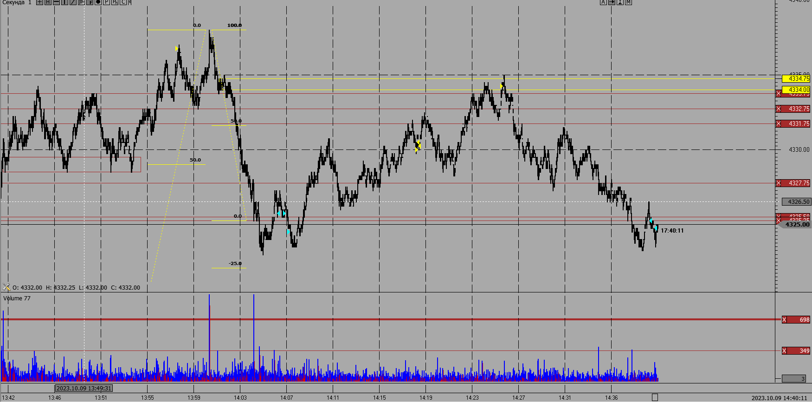Remove the 4332.75 price level
This screenshot has width=812, height=402.
coord(779,109)
